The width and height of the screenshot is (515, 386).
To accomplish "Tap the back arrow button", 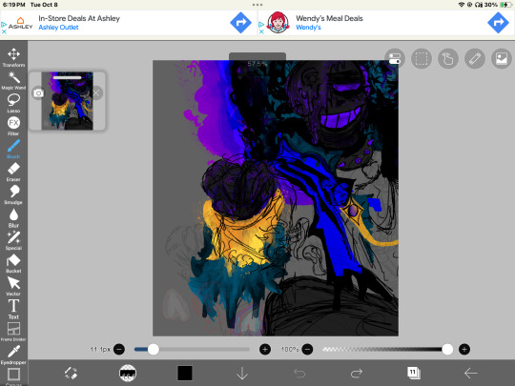I will pos(471,374).
